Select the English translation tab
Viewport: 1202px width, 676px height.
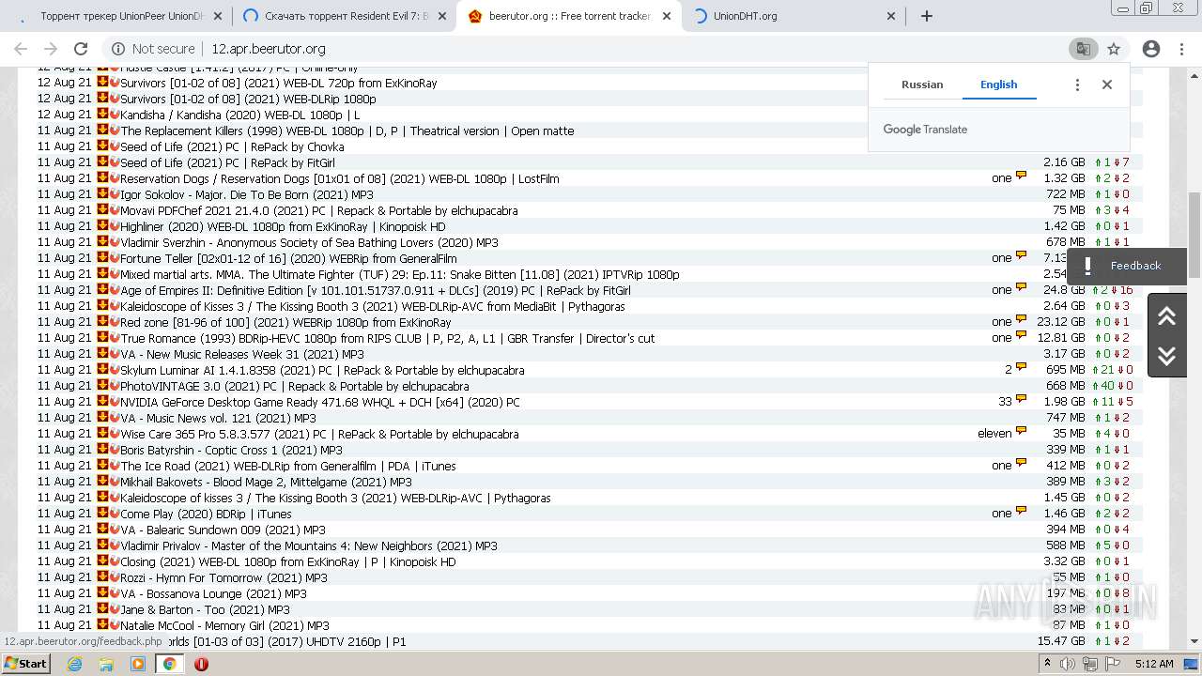click(999, 84)
